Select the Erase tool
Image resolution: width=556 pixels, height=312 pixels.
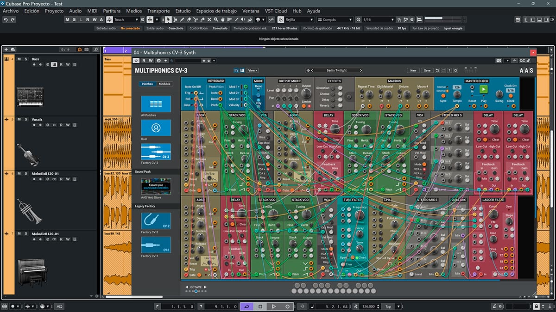coord(189,20)
